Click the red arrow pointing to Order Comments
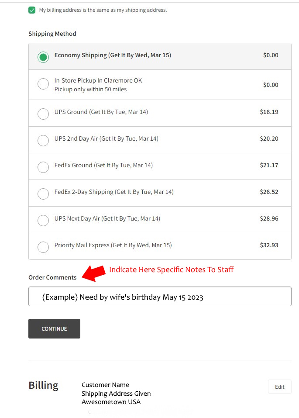Viewport: 299px width, 418px height. click(94, 273)
